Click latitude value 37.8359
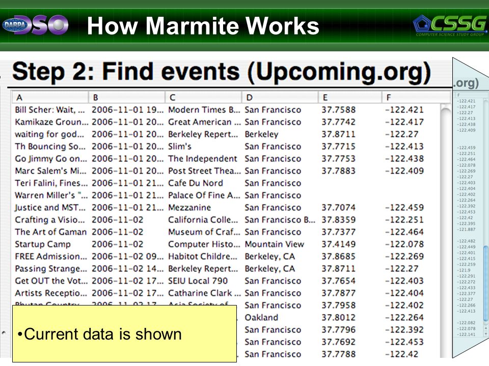This screenshot has width=489, height=366. (x=338, y=220)
